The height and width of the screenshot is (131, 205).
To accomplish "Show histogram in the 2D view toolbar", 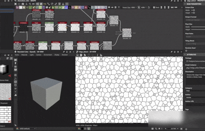I will 101,55.
